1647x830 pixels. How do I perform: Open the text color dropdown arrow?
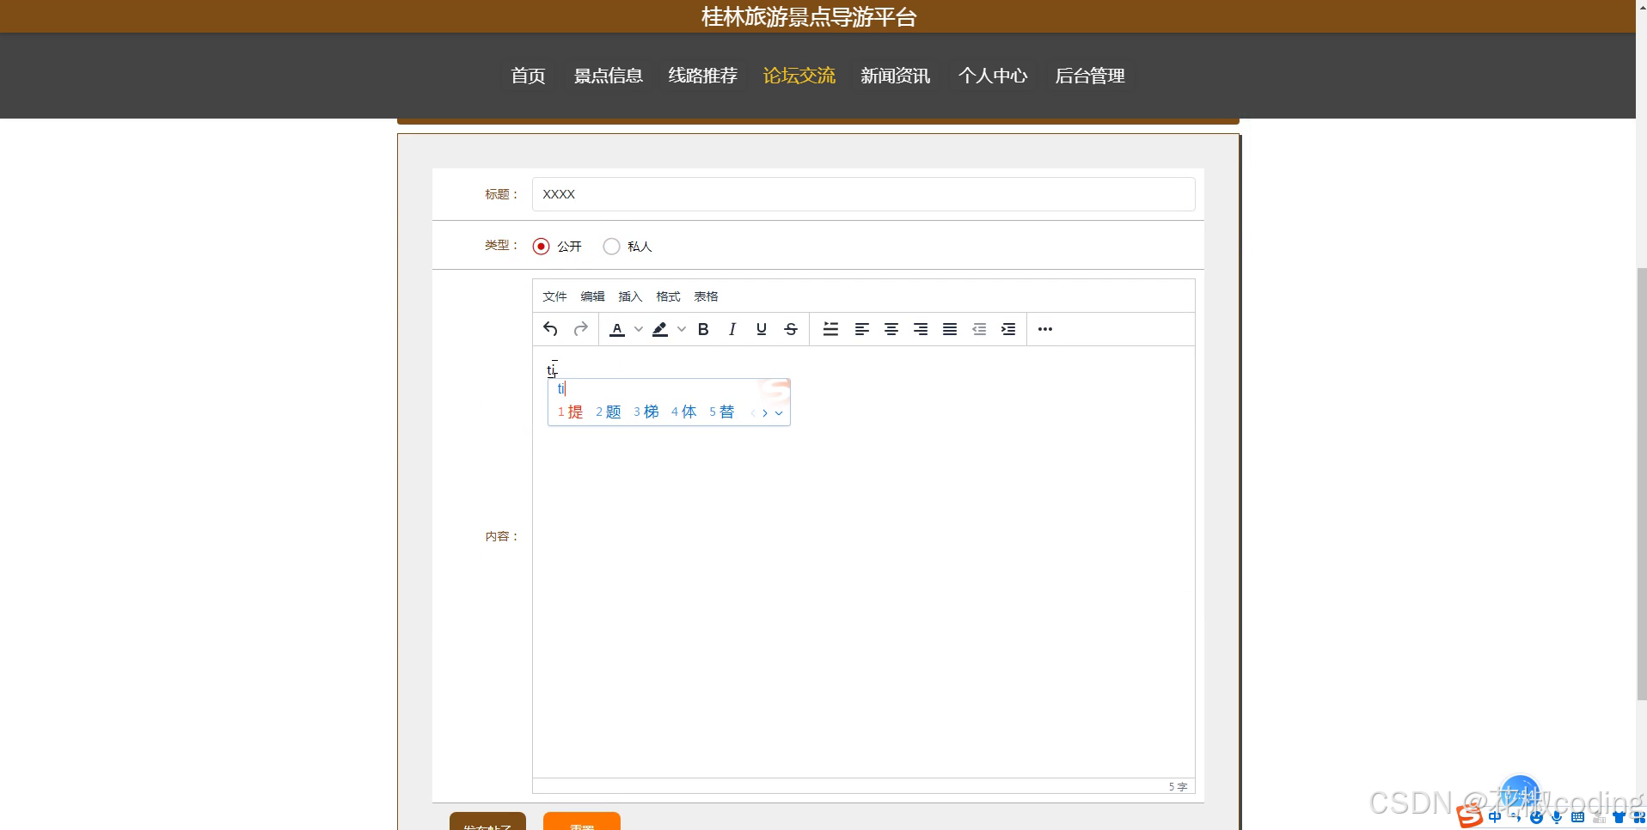click(638, 329)
